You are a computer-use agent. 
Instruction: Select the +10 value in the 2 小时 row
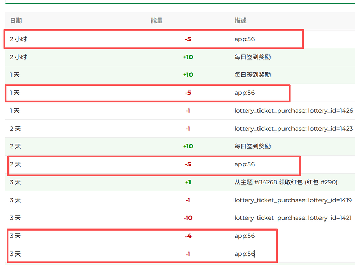tap(188, 57)
